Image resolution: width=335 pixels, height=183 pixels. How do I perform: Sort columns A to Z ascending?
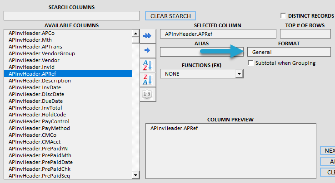(x=148, y=65)
